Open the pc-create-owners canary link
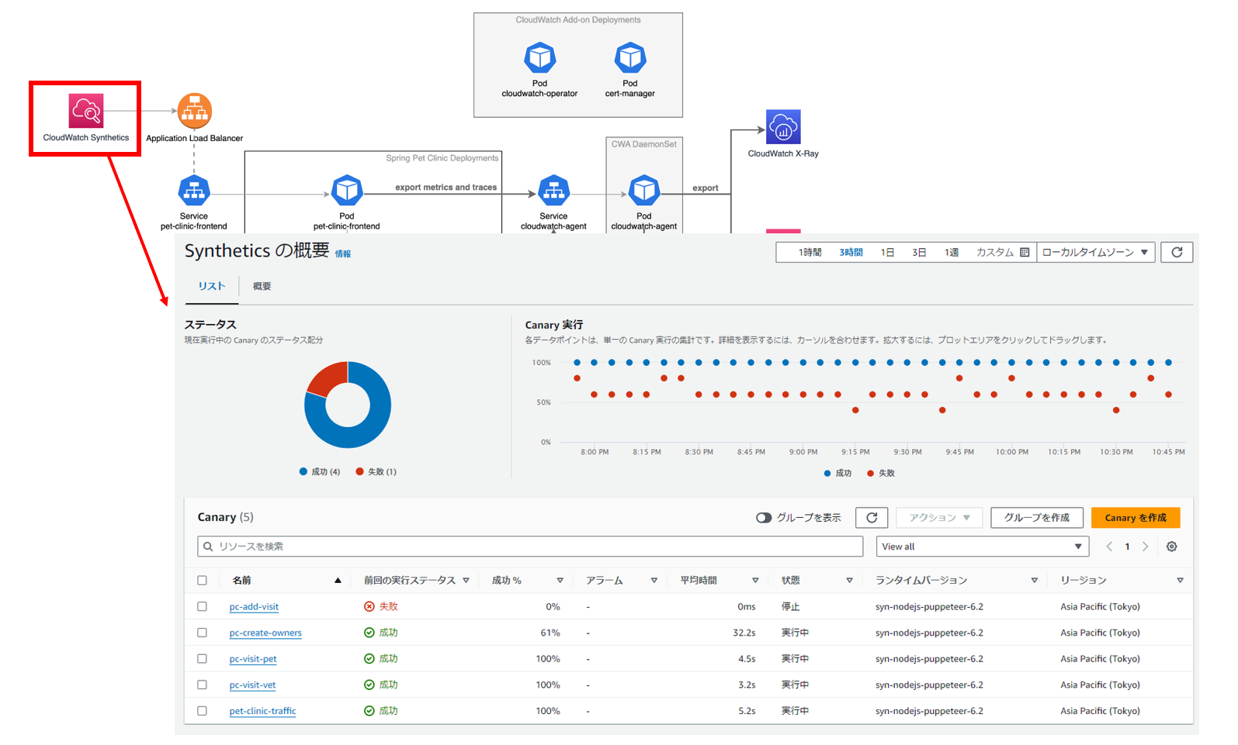Image resolution: width=1238 pixels, height=745 pixels. coord(265,633)
